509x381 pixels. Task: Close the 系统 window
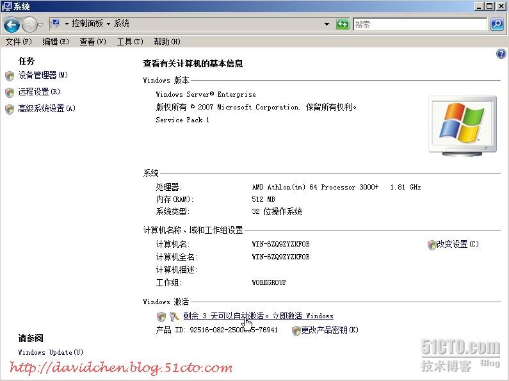click(x=501, y=6)
